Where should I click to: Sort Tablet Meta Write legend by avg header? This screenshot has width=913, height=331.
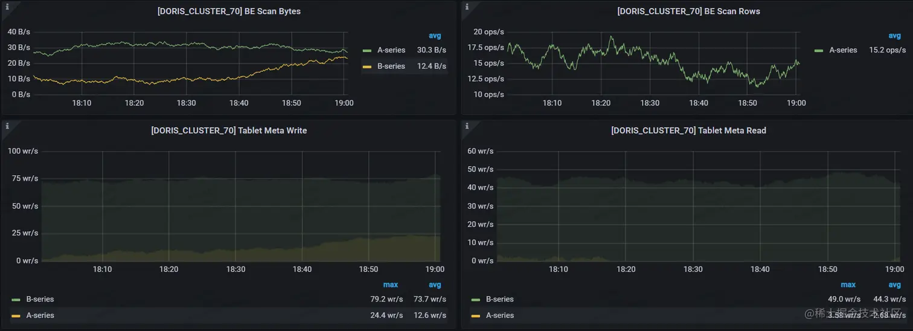click(x=435, y=284)
